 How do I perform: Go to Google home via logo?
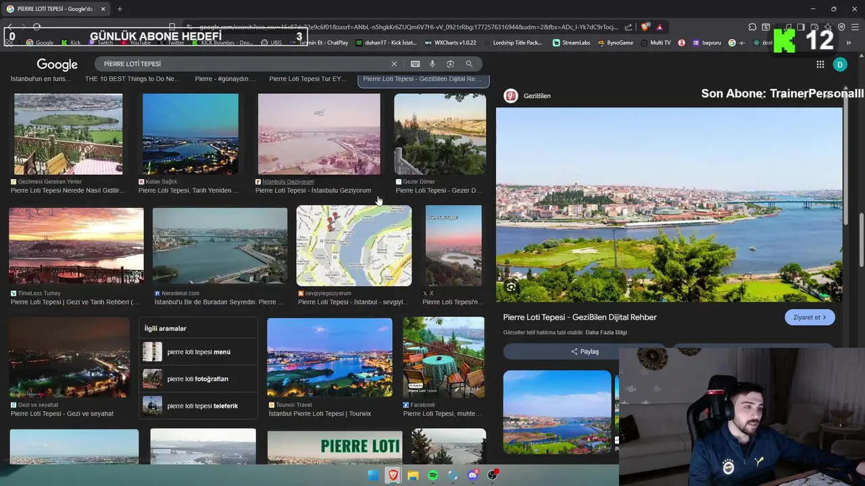[x=57, y=64]
